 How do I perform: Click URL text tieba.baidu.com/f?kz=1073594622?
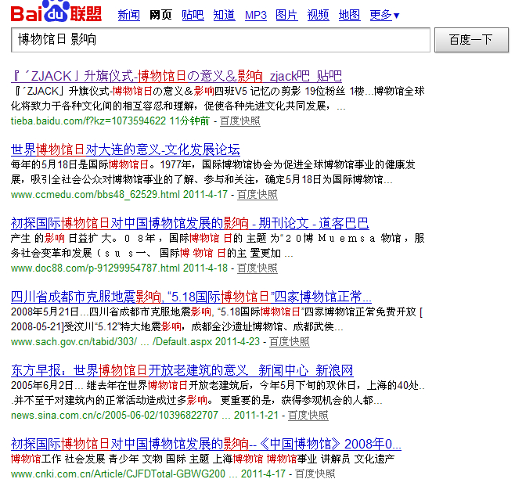coord(88,121)
